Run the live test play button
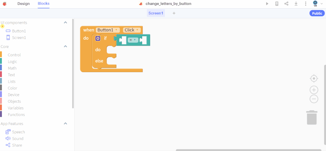 (267, 4)
